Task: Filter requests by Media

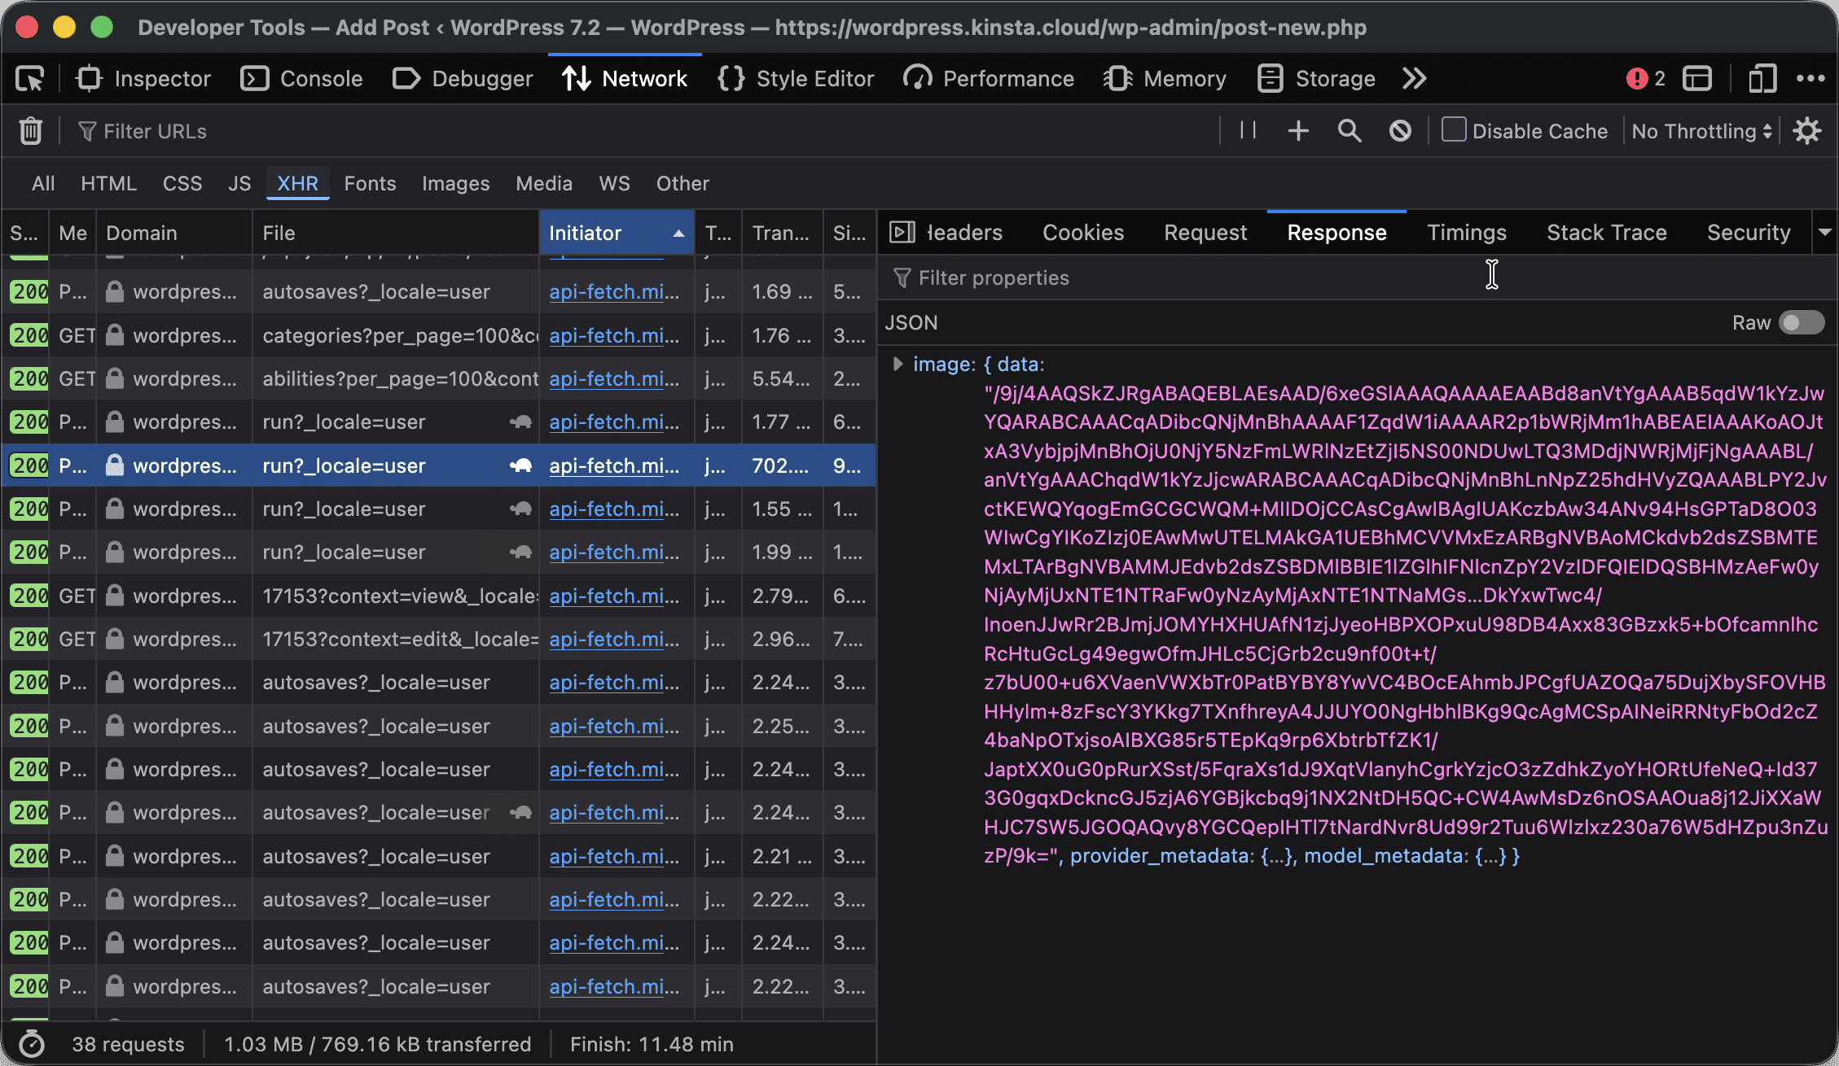Action: coord(544,183)
